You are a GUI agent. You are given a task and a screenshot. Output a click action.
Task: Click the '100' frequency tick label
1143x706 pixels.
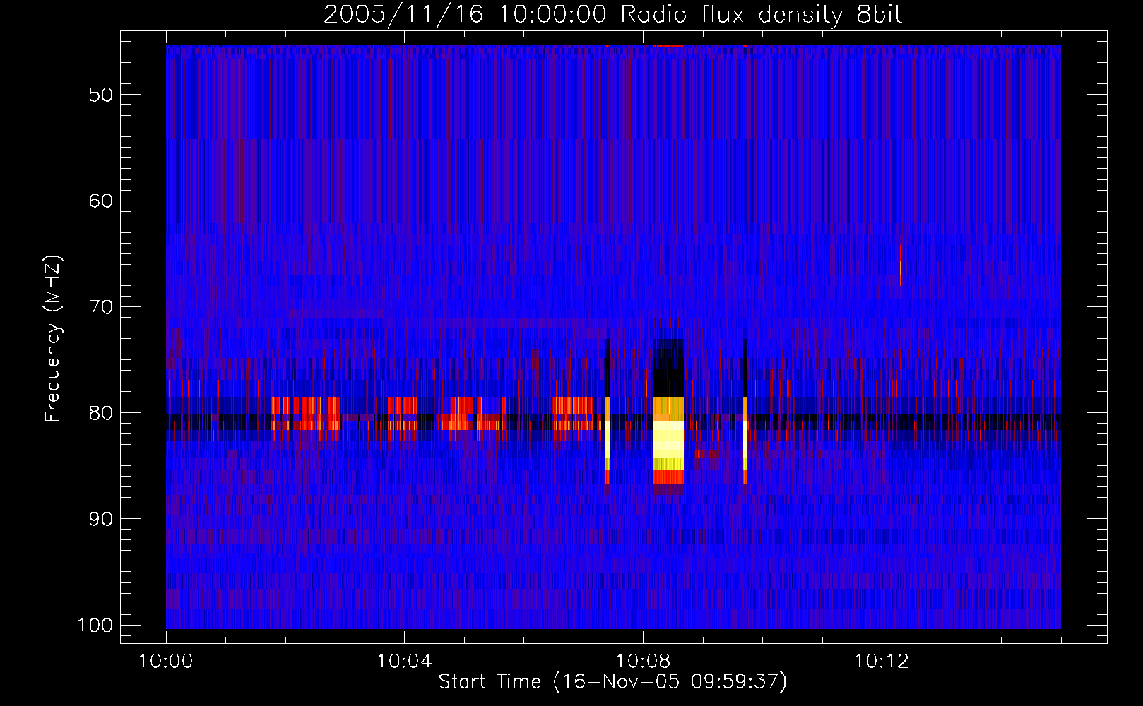click(95, 626)
